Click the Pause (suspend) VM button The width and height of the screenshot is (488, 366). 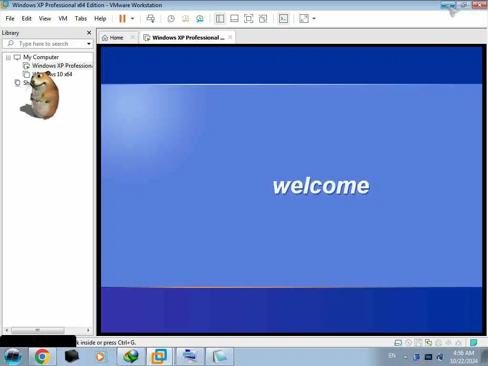click(x=122, y=19)
